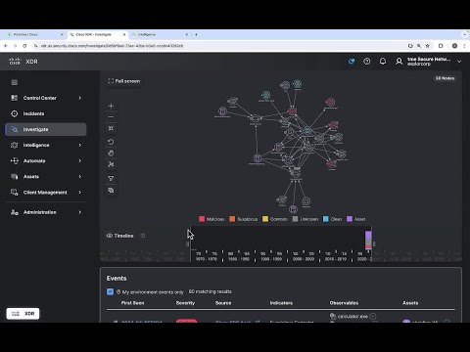The height and width of the screenshot is (352, 470).
Task: Sort by First Seen column
Action: click(x=132, y=303)
